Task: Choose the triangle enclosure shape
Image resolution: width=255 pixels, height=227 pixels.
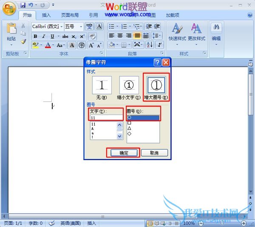Action: point(129,128)
